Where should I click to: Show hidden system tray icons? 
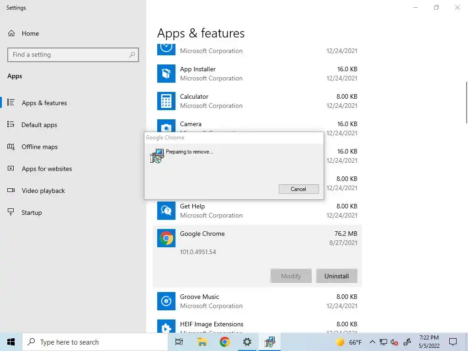coord(372,342)
